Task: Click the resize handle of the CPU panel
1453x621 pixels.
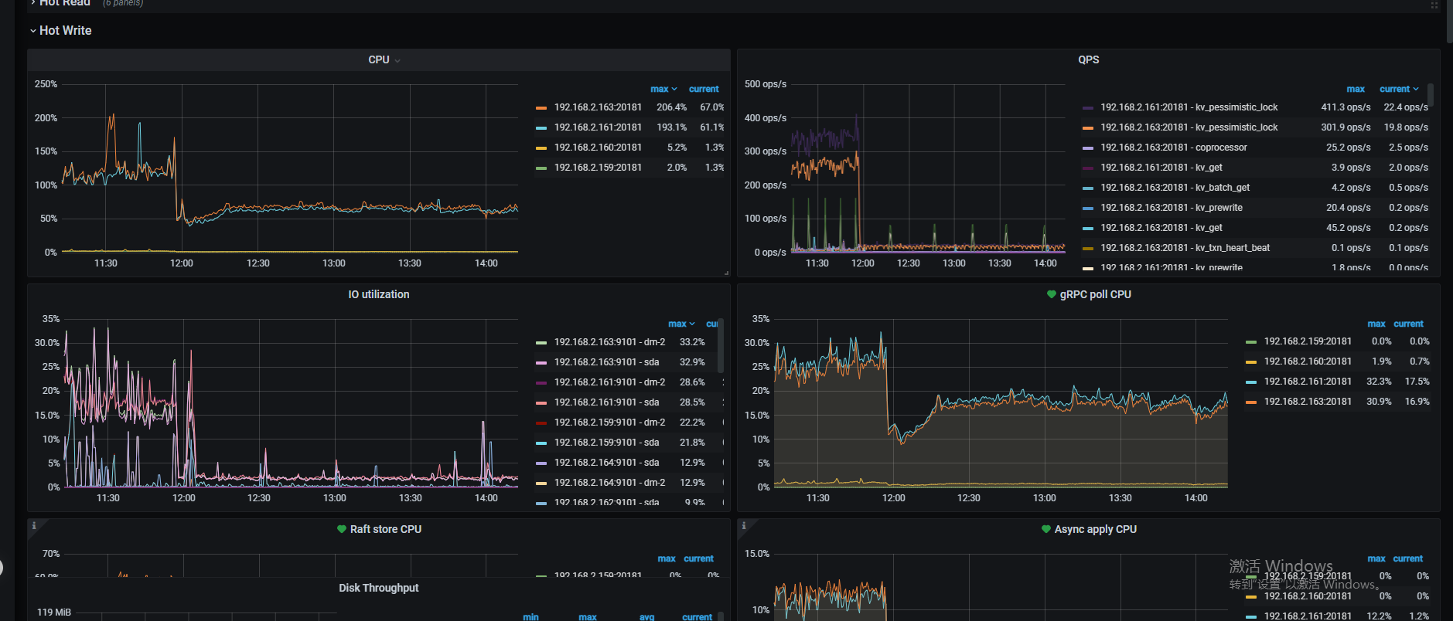Action: click(726, 273)
